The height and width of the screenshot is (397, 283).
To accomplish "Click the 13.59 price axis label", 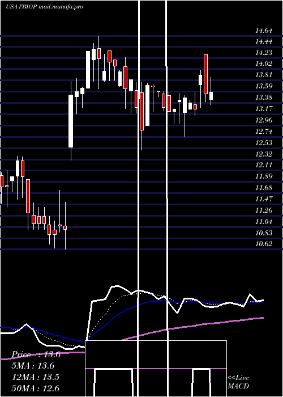I will point(264,86).
